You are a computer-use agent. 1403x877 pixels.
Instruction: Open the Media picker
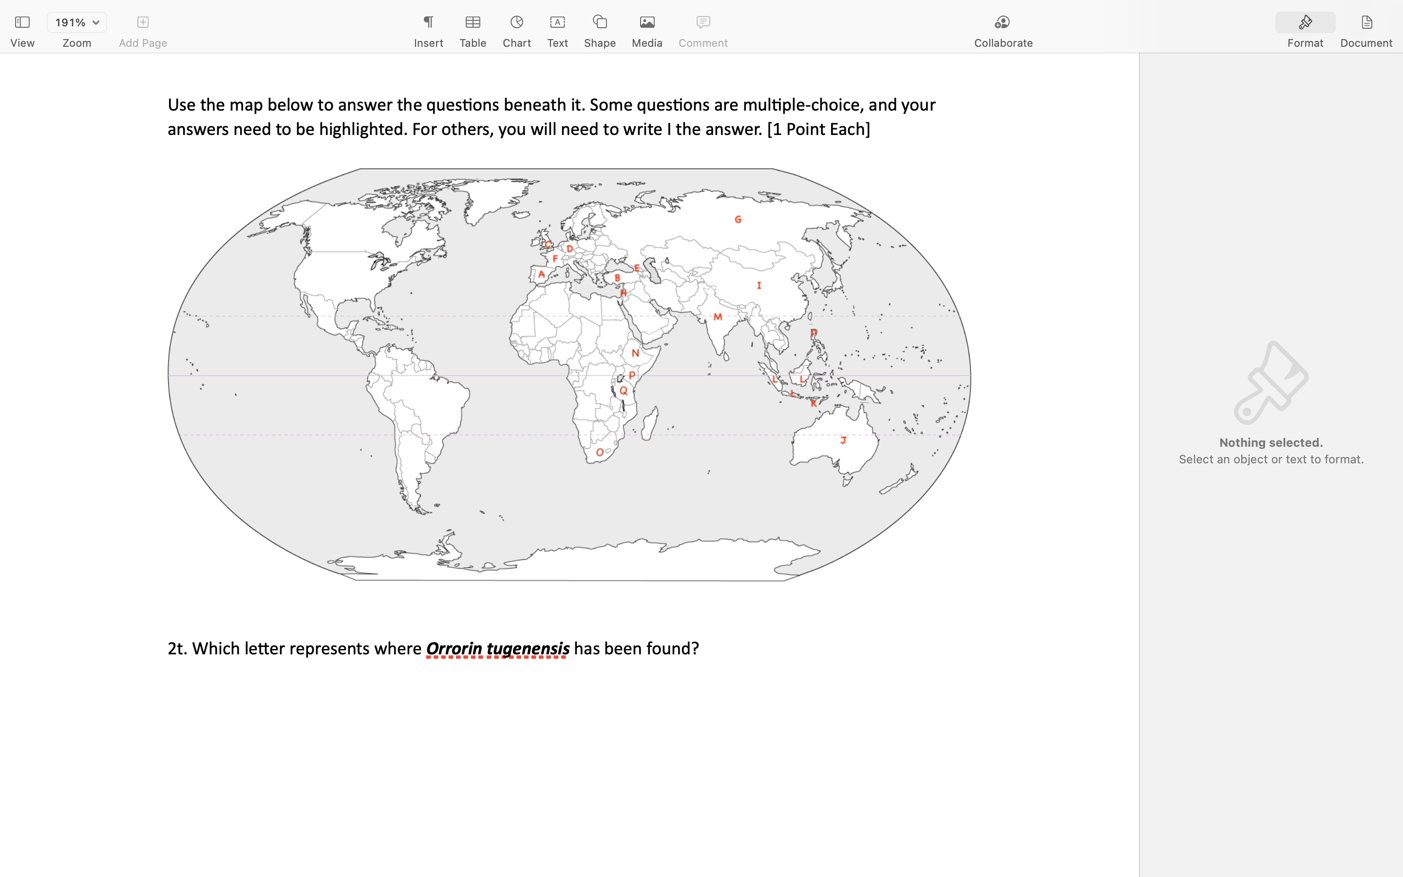[646, 22]
